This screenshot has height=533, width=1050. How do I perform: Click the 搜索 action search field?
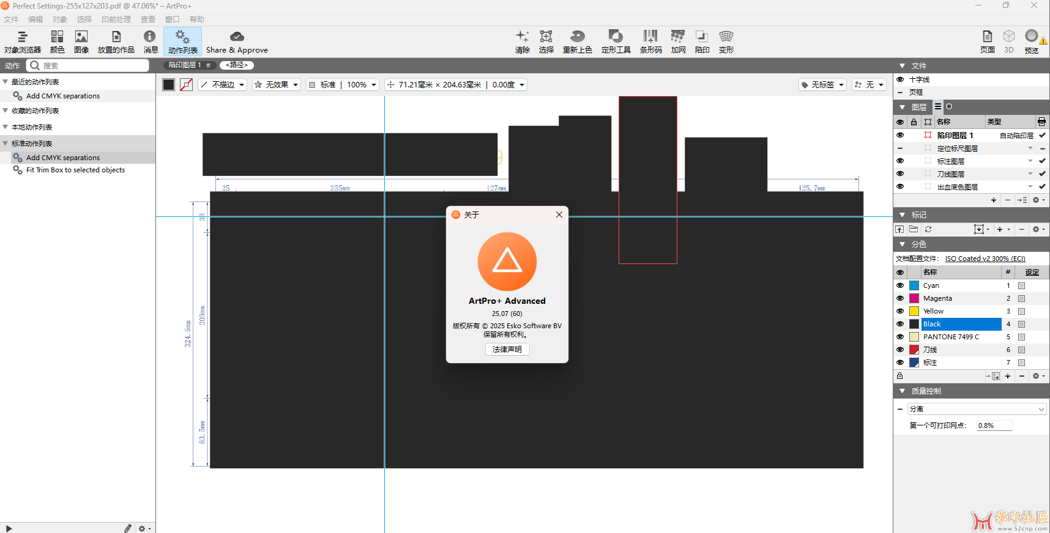tap(88, 65)
